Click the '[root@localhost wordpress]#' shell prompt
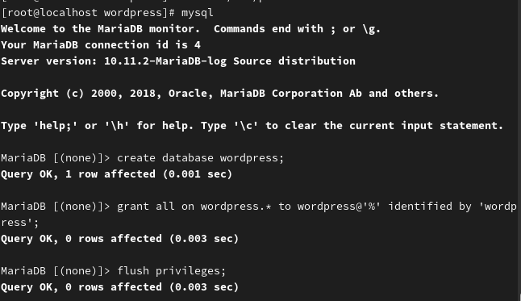Image resolution: width=521 pixels, height=301 pixels. [x=88, y=13]
